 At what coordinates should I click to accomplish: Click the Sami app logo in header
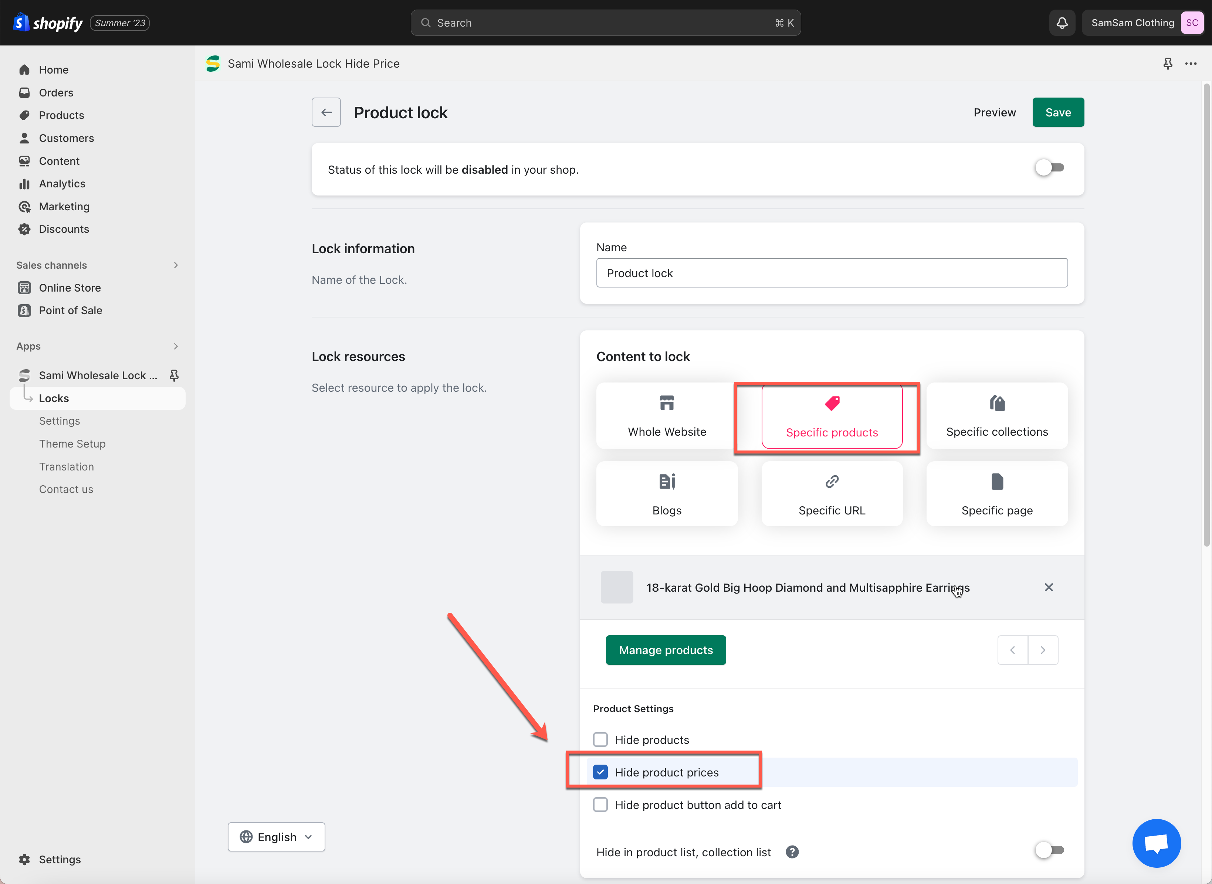(213, 64)
